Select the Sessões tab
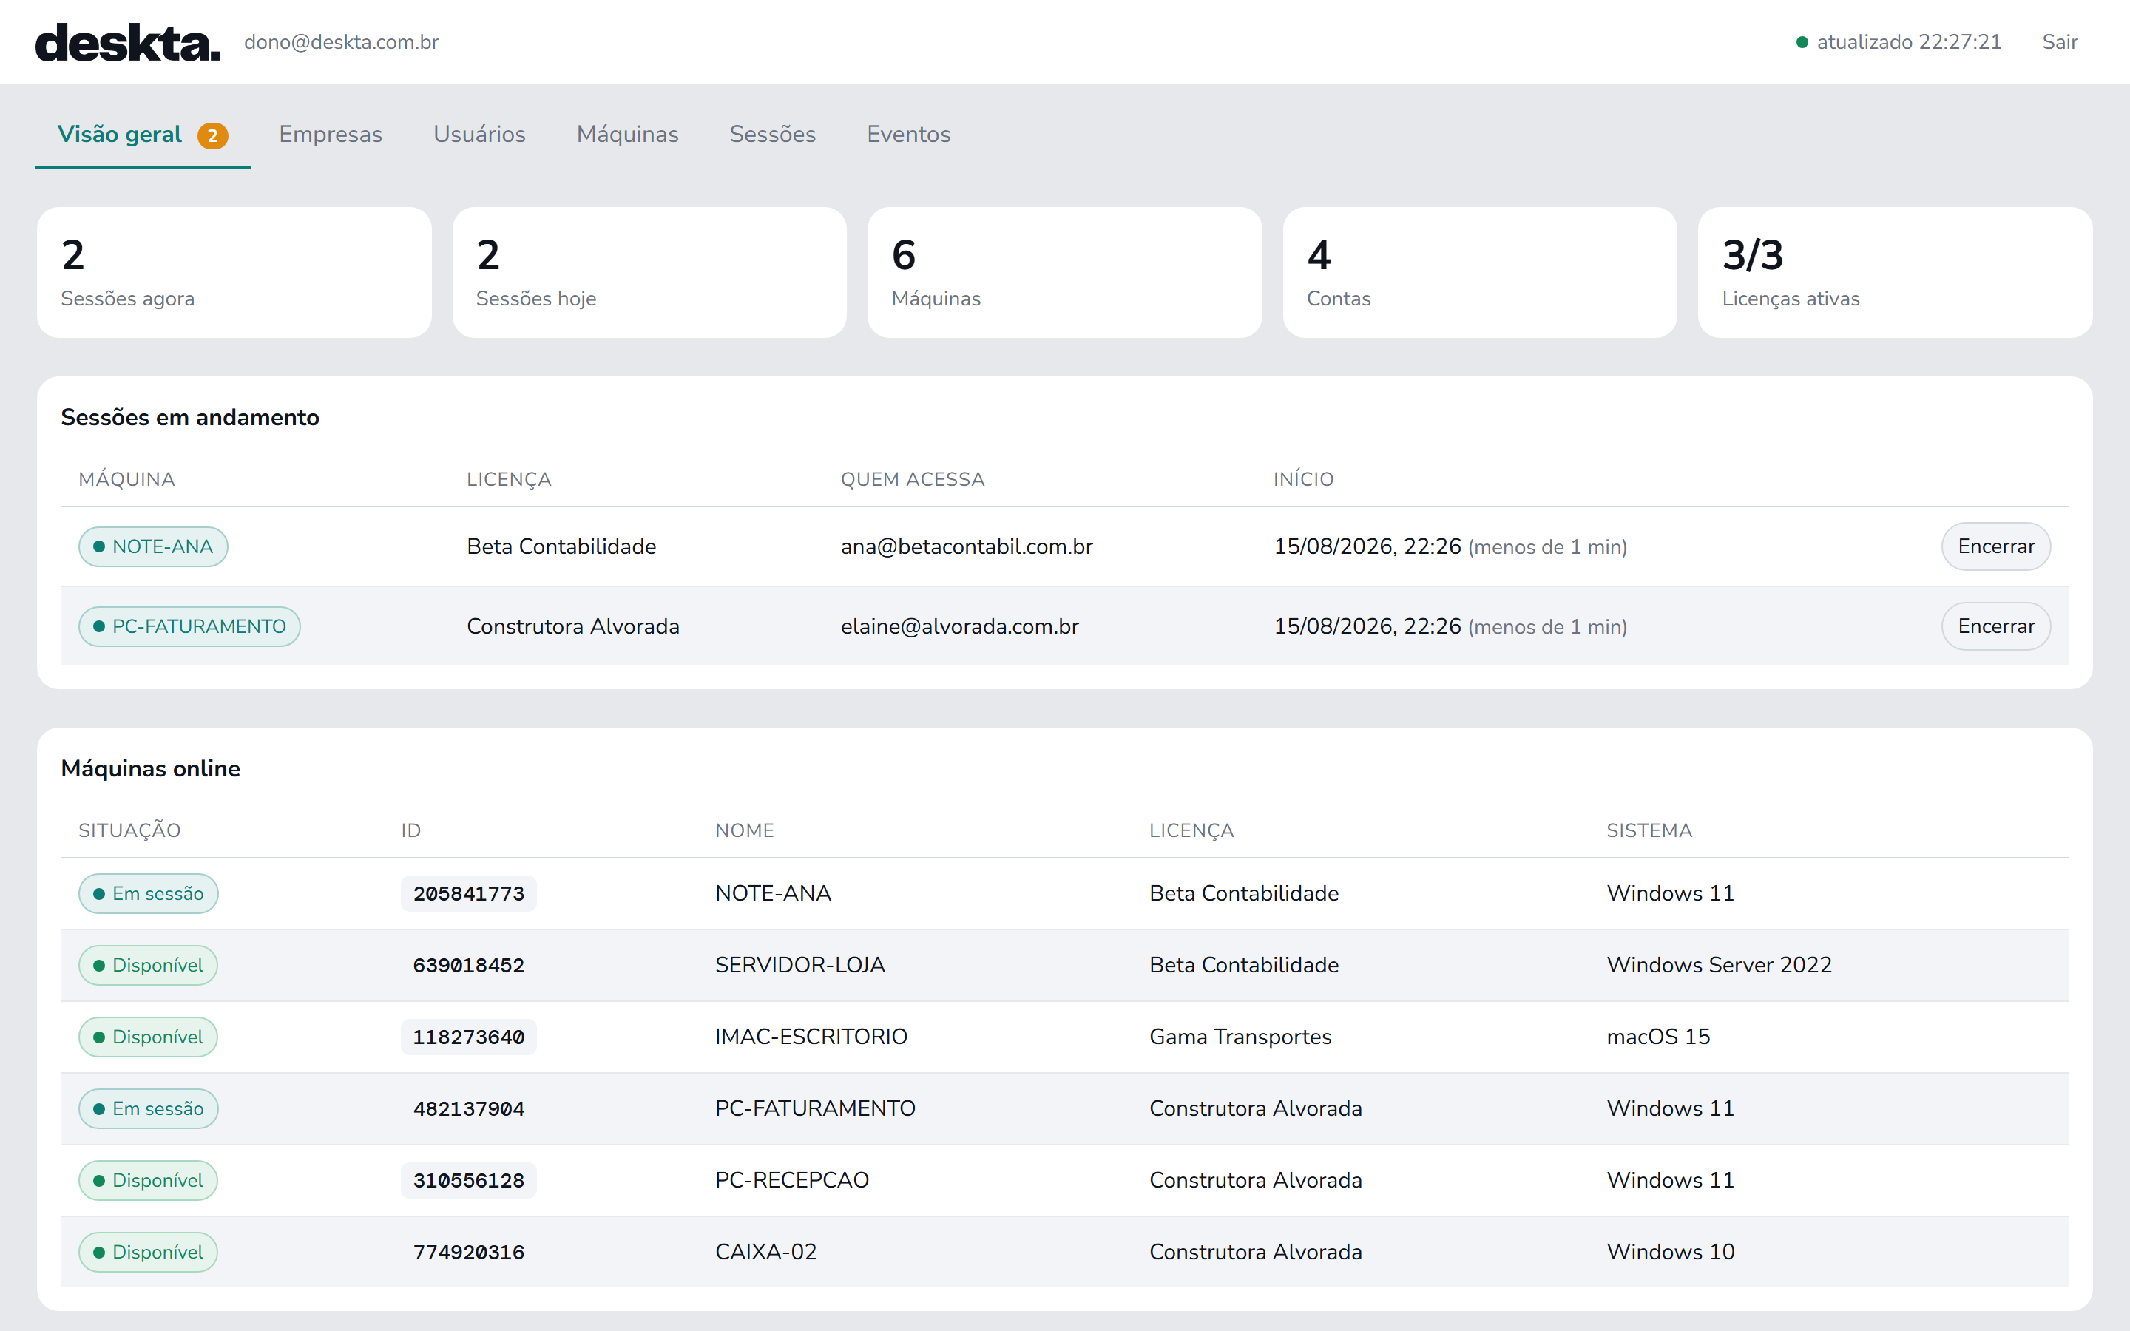Screen dimensions: 2130x1331 [772, 134]
